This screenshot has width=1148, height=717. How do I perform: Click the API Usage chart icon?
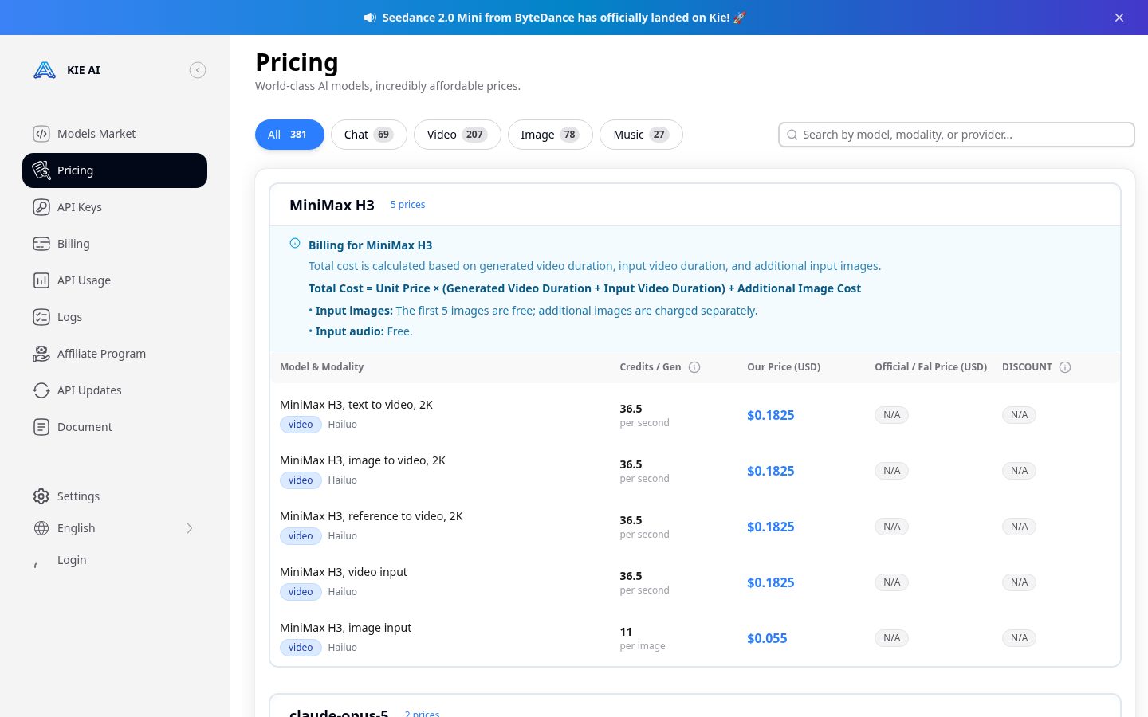tap(41, 280)
